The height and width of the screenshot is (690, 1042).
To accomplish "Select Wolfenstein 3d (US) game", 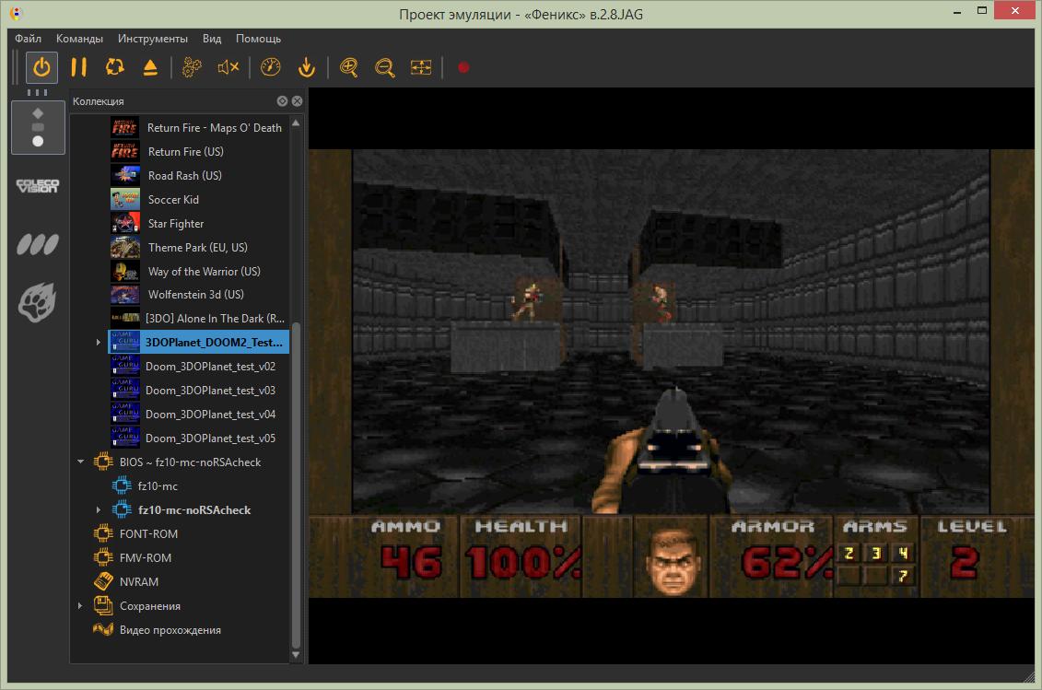I will coord(196,295).
